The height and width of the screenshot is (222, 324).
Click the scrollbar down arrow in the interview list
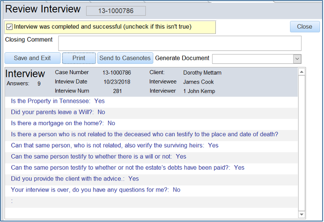click(x=301, y=215)
